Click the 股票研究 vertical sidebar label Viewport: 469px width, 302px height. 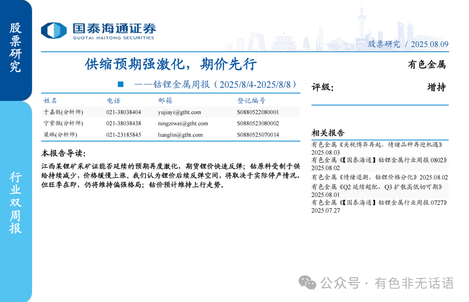(15, 47)
